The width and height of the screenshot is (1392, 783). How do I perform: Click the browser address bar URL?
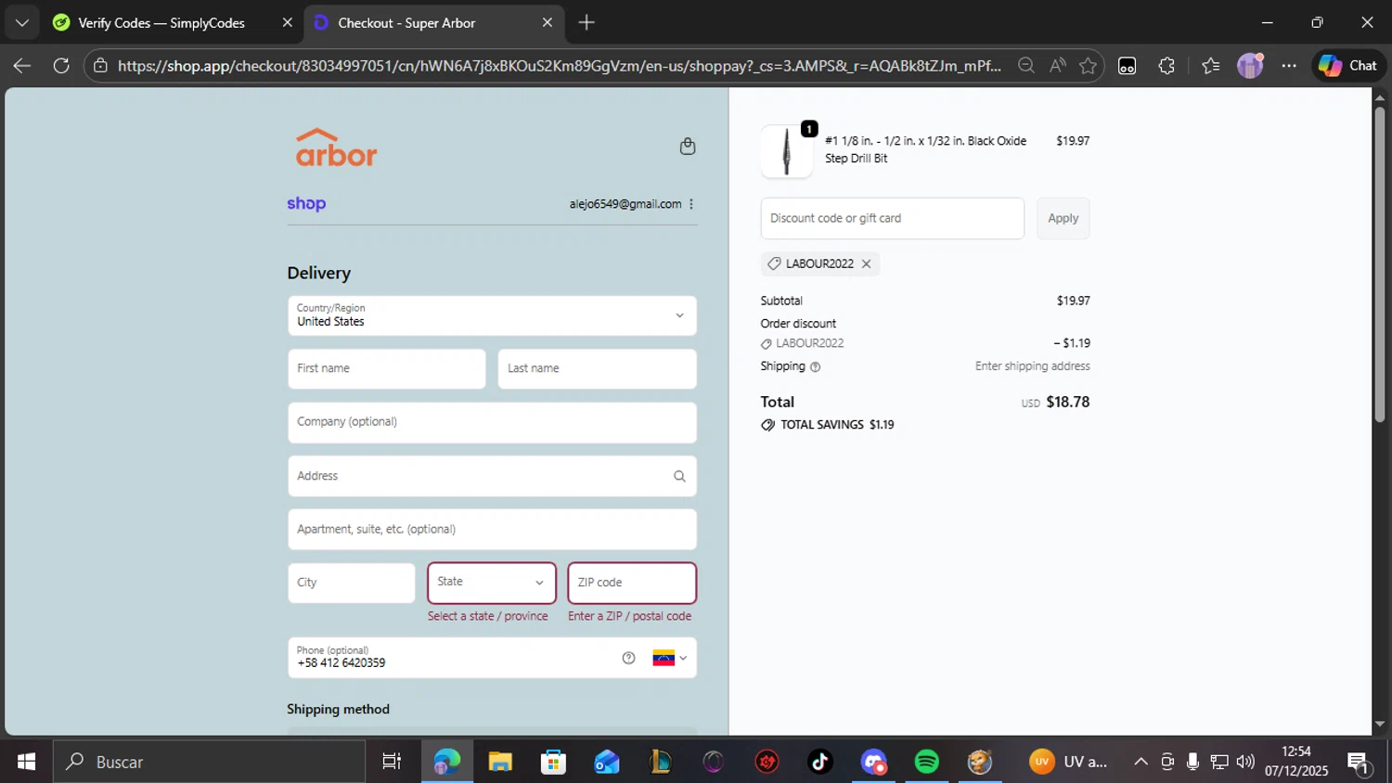pos(559,66)
